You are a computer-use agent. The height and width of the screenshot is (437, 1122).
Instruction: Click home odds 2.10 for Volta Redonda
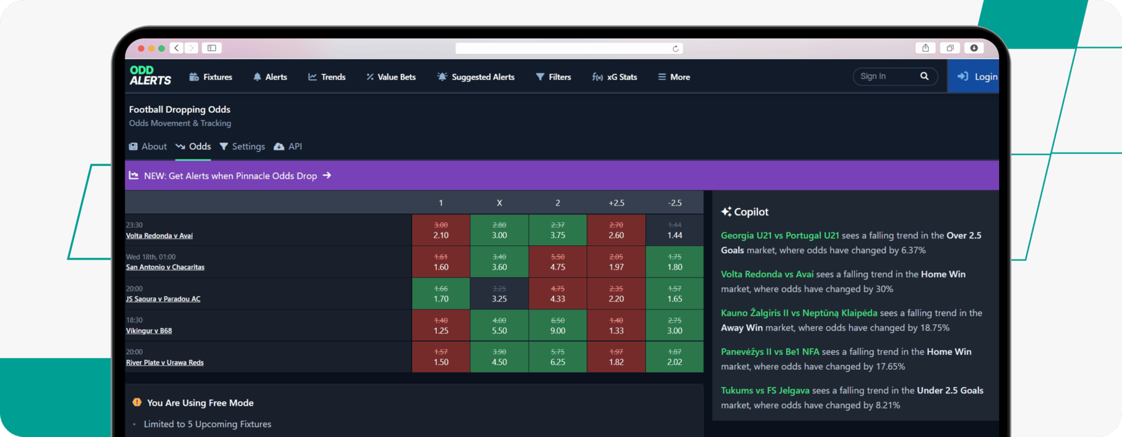pos(441,230)
